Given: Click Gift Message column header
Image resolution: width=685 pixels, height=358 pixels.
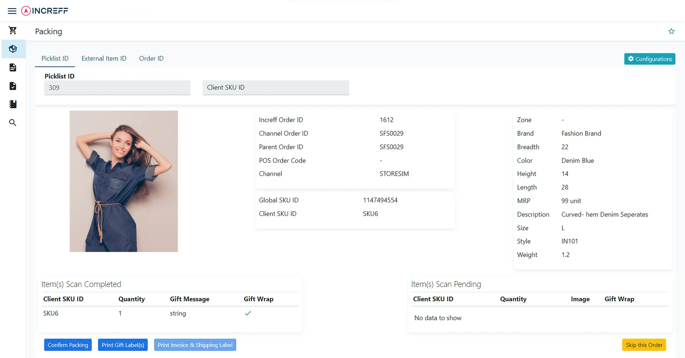Looking at the screenshot, I should [x=190, y=299].
